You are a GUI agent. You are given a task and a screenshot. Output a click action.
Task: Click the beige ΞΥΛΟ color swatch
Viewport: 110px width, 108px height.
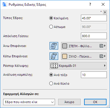tap(65, 56)
